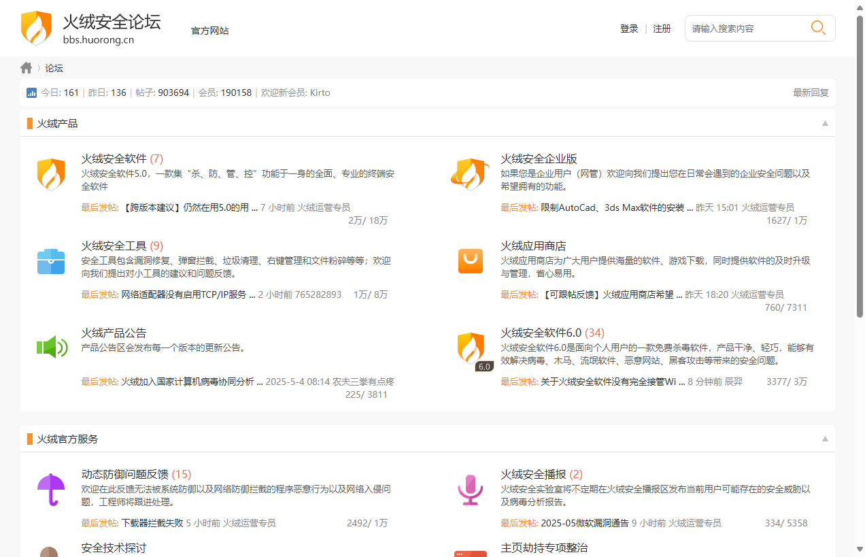
Task: Click the 注册 link
Action: pyautogui.click(x=661, y=28)
